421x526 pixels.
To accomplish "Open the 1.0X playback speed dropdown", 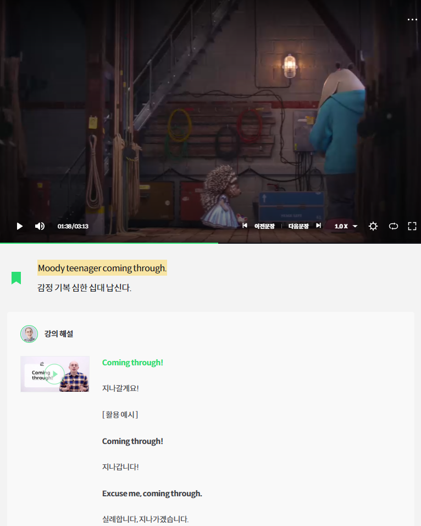I will click(x=346, y=226).
